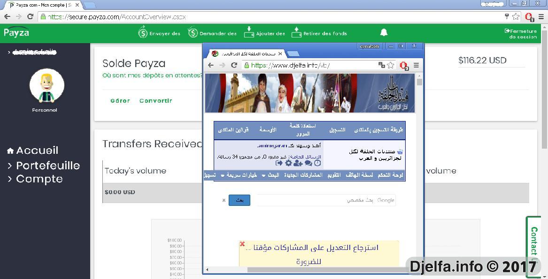The width and height of the screenshot is (548, 279).
Task: Open the Chrome menu in Payza window
Action: pos(541,16)
